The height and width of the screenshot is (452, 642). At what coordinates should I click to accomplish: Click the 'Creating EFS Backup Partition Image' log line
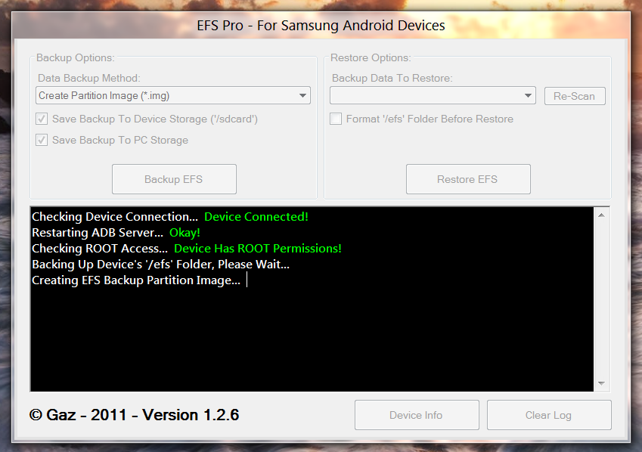(136, 280)
